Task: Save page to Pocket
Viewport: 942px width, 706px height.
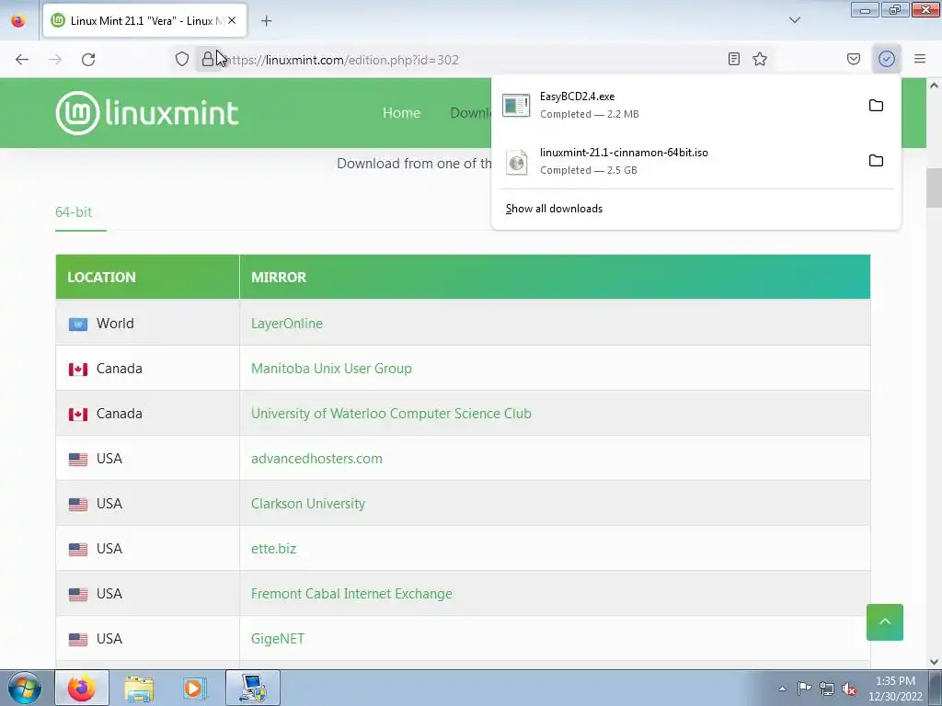Action: [x=853, y=59]
